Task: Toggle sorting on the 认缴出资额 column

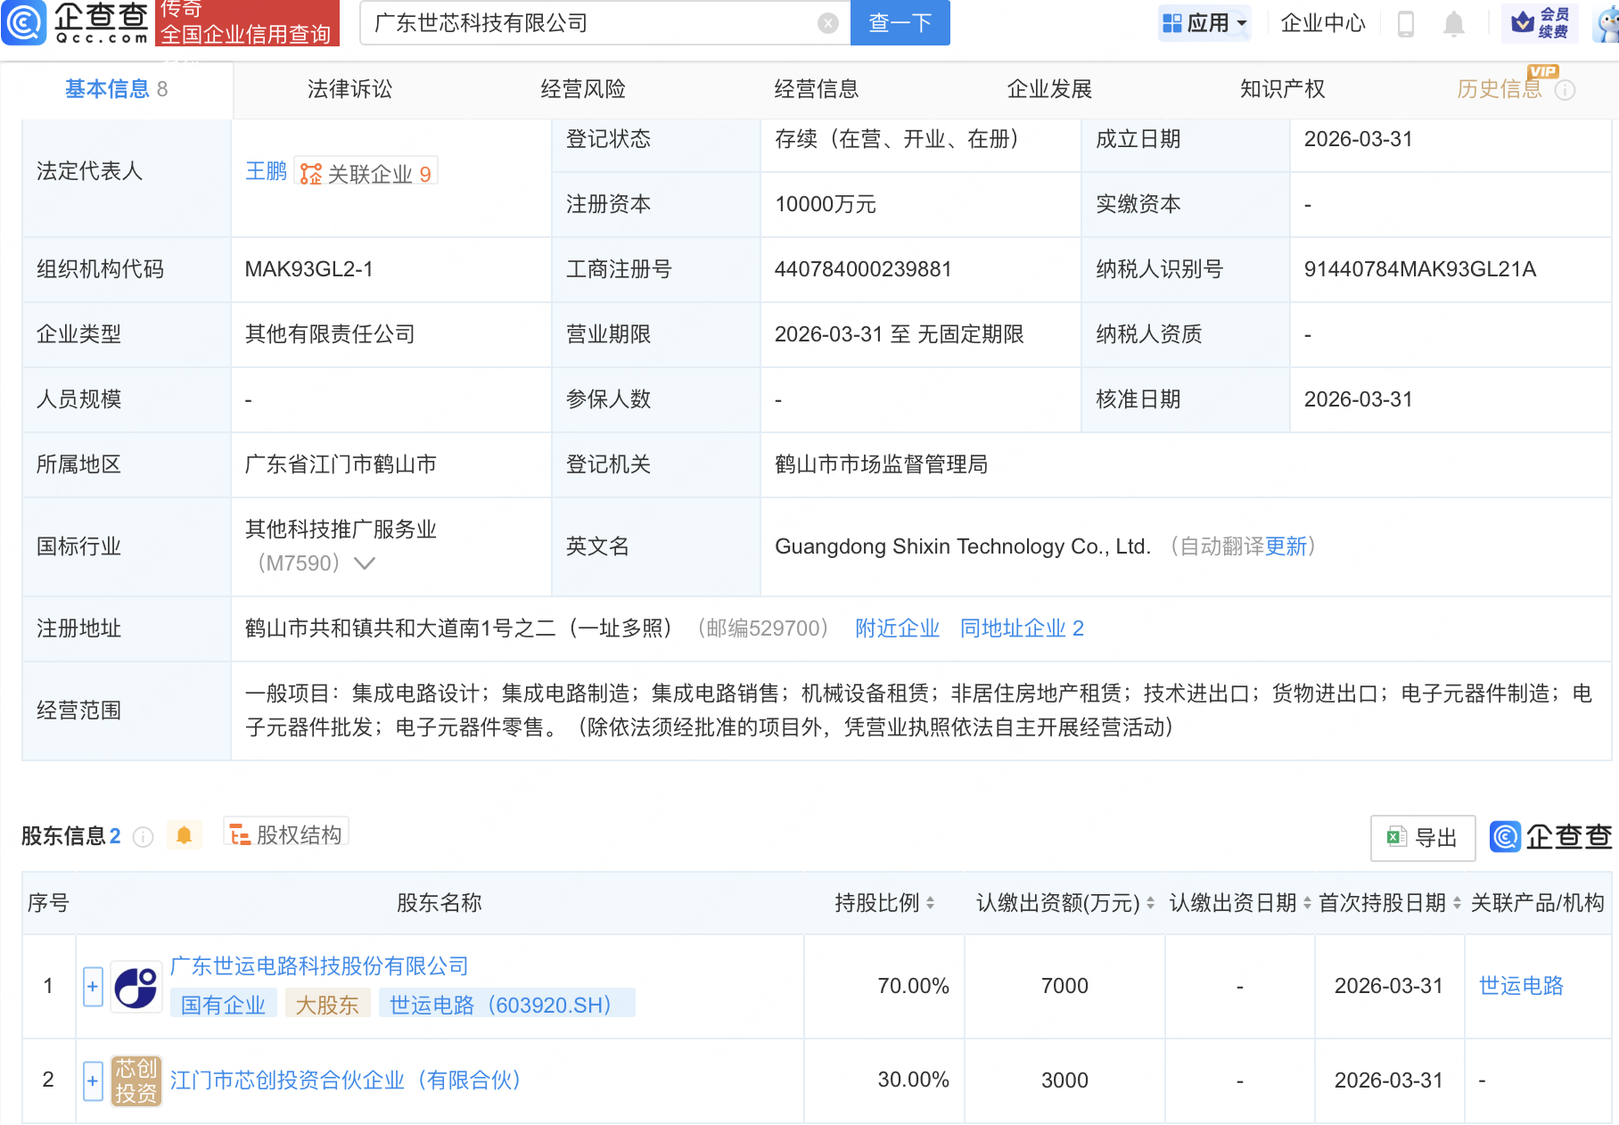Action: (x=1150, y=903)
